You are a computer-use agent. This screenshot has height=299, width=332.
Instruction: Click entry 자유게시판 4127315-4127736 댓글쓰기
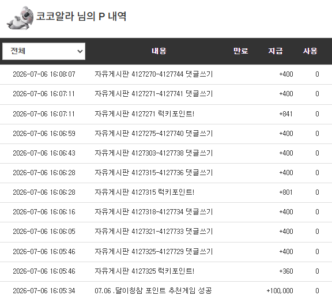pyautogui.click(x=154, y=172)
